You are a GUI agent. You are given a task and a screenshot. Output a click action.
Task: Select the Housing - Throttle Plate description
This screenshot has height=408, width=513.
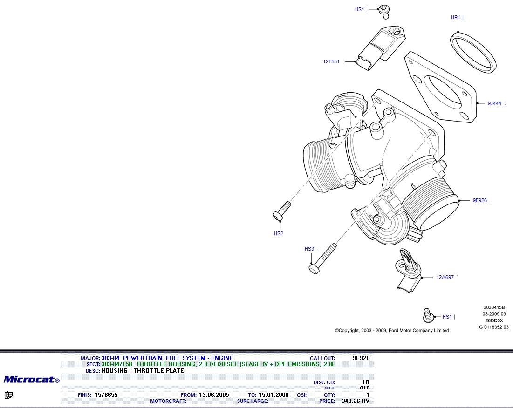(x=142, y=371)
